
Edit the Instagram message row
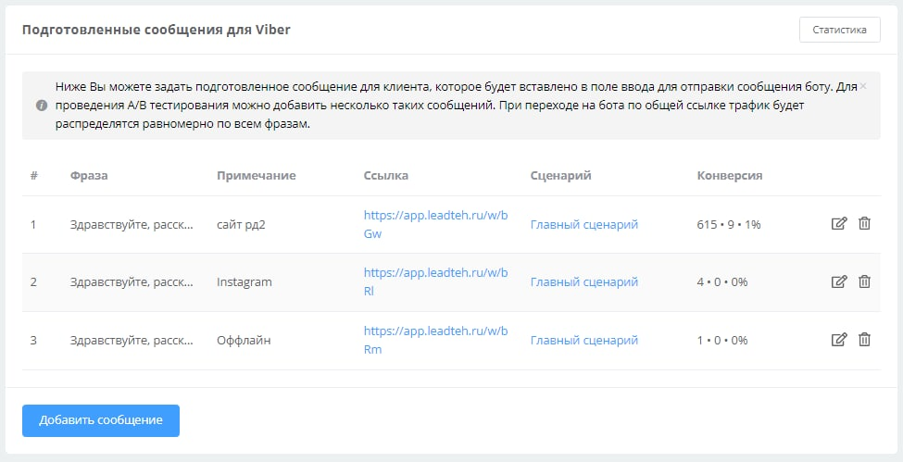[x=839, y=282]
